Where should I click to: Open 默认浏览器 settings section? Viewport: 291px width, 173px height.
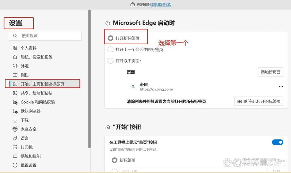pos(31,111)
